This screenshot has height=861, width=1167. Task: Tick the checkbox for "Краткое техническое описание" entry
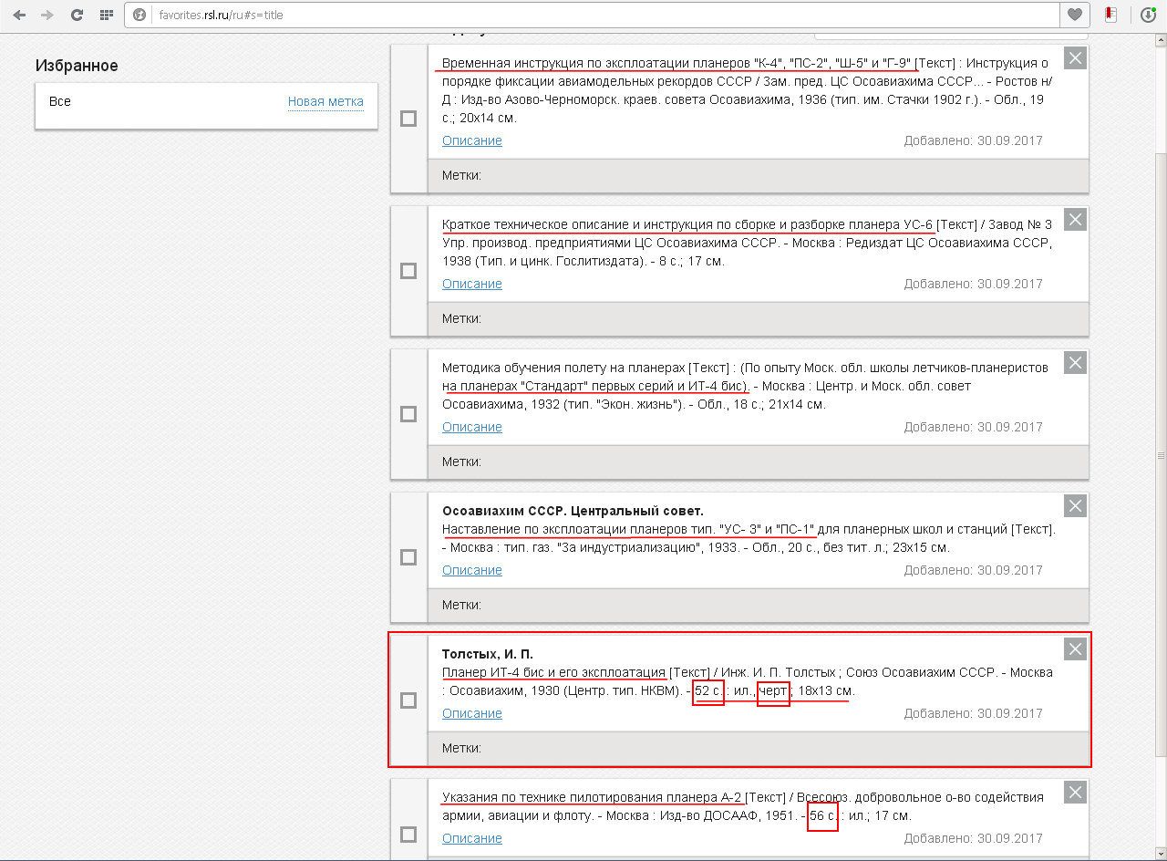pos(408,271)
